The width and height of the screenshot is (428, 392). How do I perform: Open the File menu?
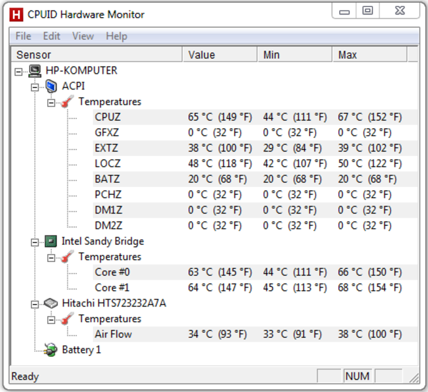(24, 36)
